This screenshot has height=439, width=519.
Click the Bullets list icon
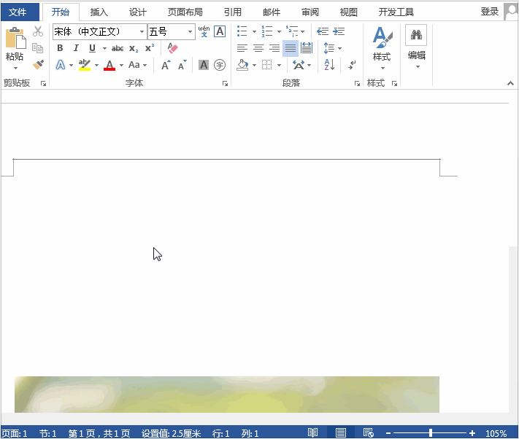(242, 31)
